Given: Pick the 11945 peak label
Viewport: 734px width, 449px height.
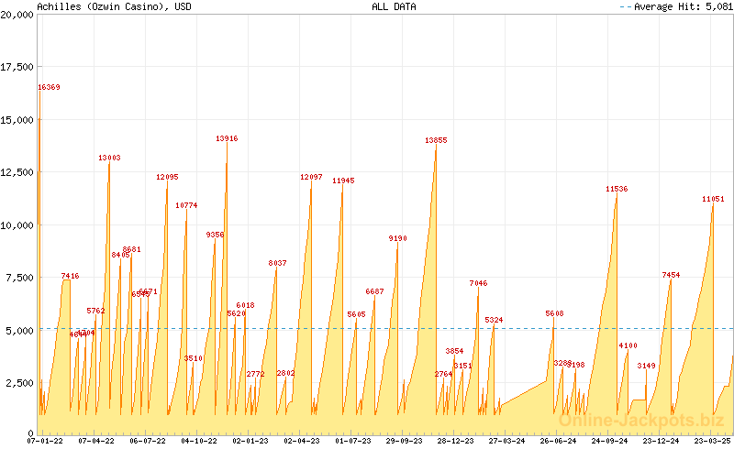Looking at the screenshot, I should point(343,181).
